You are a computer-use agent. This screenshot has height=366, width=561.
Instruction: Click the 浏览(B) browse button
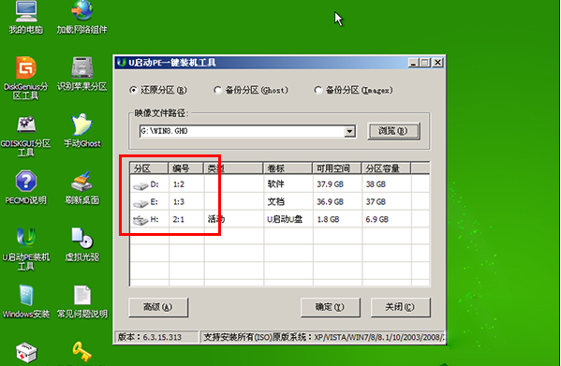coord(393,131)
